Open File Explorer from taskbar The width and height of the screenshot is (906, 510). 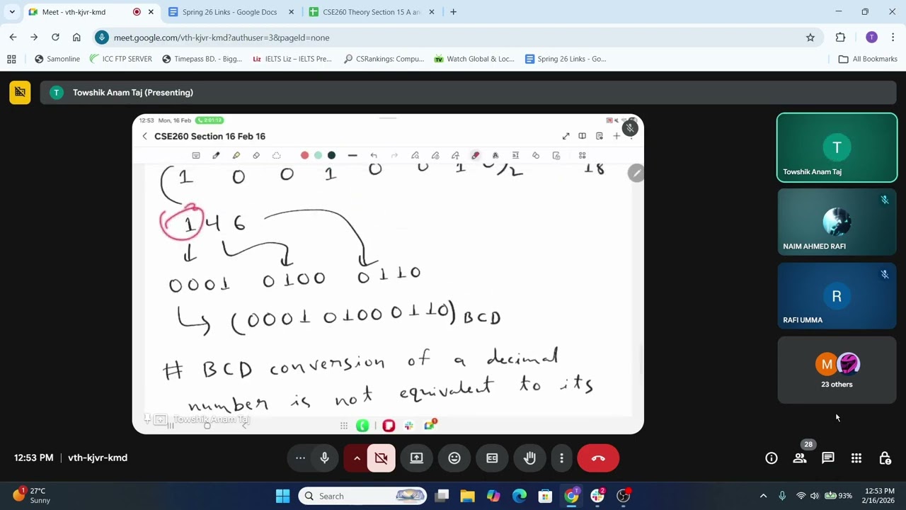click(x=467, y=496)
